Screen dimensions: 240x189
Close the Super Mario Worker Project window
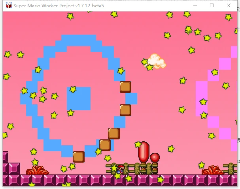point(229,6)
